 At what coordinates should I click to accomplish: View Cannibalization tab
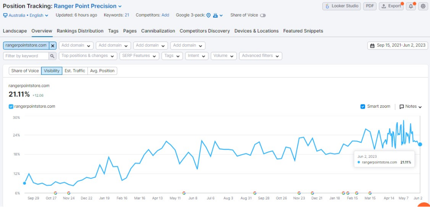[x=158, y=31]
